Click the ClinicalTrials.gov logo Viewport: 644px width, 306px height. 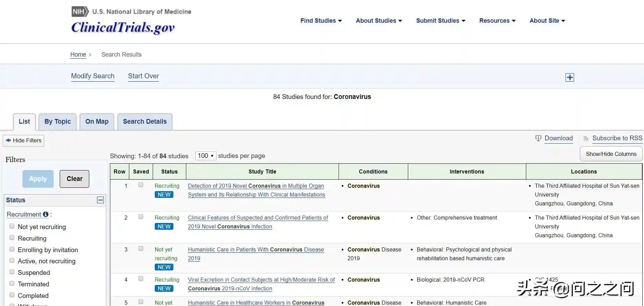click(x=123, y=27)
